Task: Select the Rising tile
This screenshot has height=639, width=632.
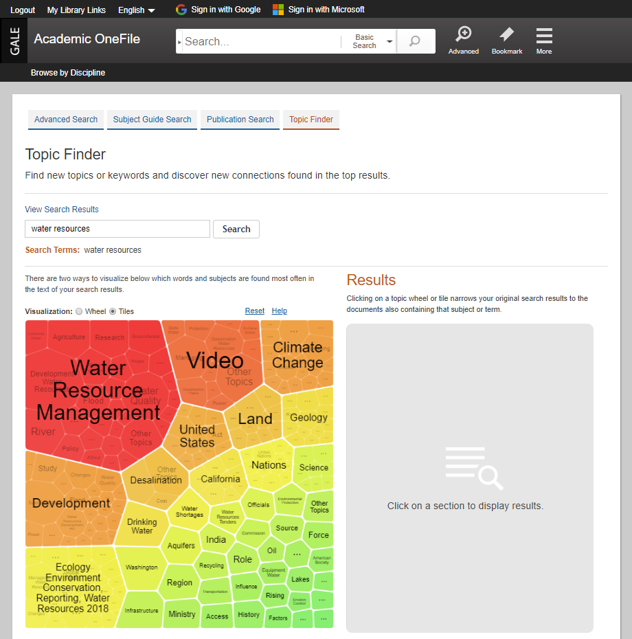Action: (275, 596)
